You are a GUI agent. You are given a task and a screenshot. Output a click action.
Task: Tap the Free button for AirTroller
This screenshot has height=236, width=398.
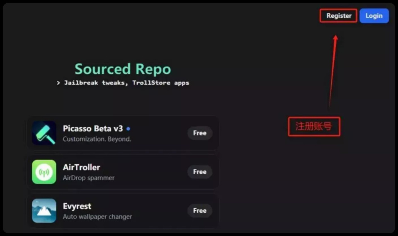coord(199,172)
